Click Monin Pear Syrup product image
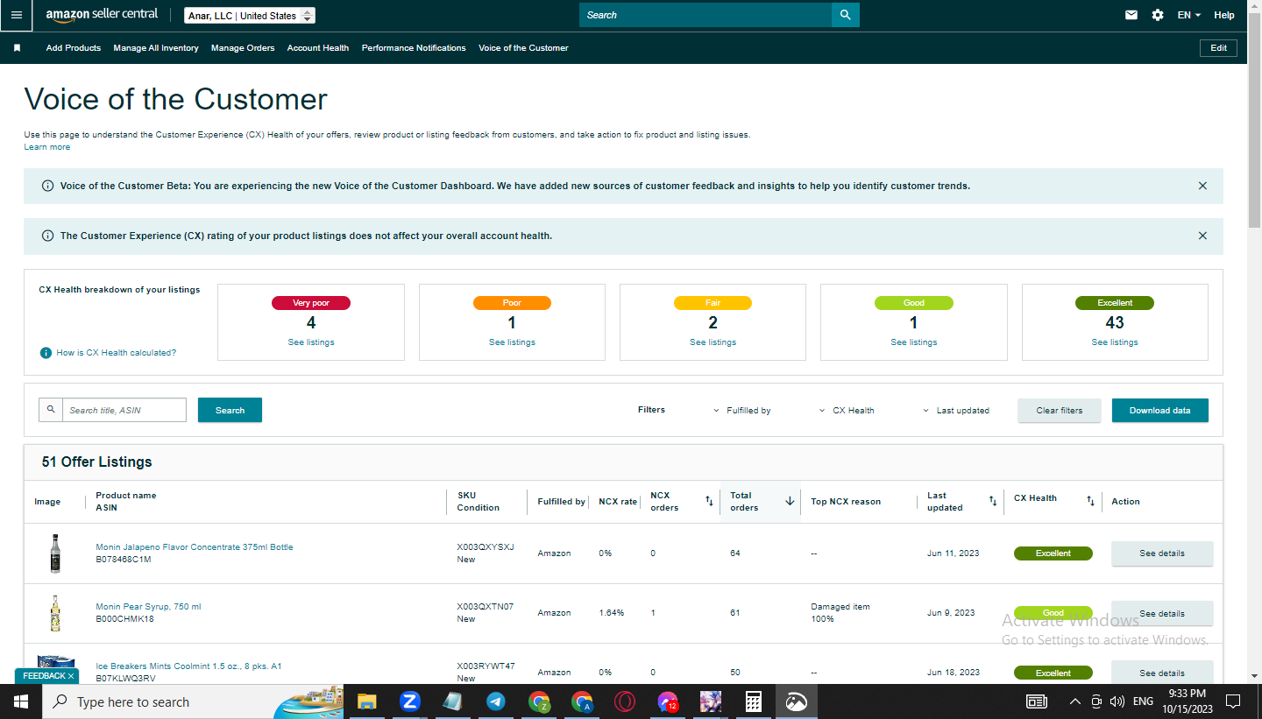The width and height of the screenshot is (1262, 719). click(55, 613)
